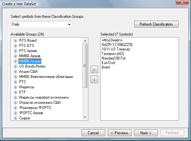The image size is (191, 141).
Task: Select Nasdaq100 Fut symbol
Action: 114,58
